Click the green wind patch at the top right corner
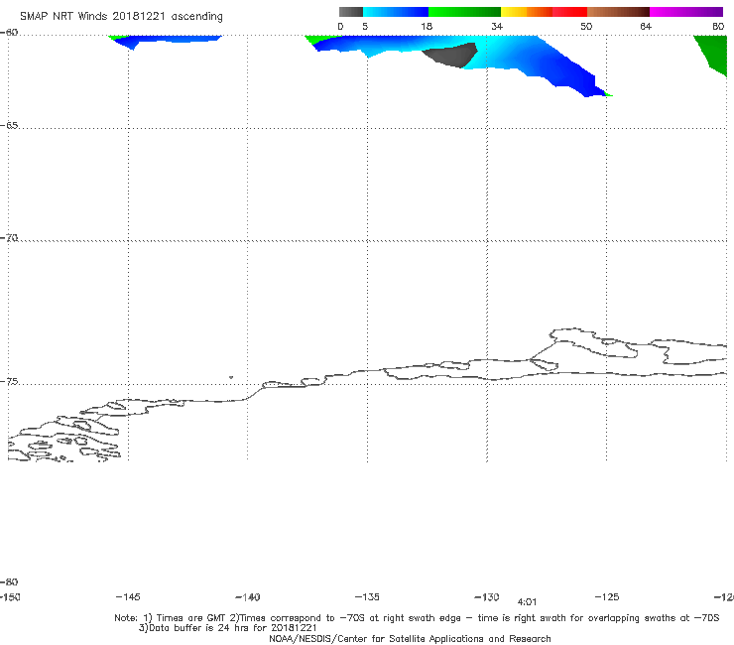Viewport: 734px width, 645px height. [713, 53]
